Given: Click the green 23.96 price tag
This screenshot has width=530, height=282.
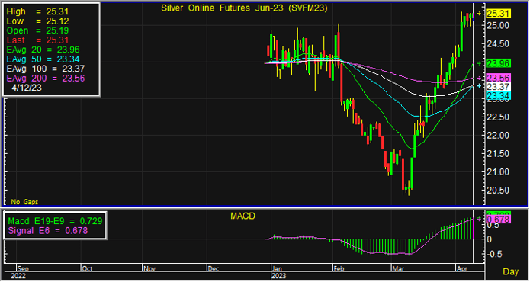Looking at the screenshot, I should (499, 63).
